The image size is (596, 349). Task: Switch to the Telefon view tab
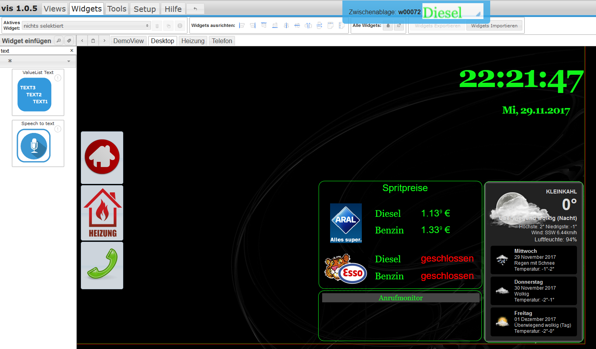point(222,41)
